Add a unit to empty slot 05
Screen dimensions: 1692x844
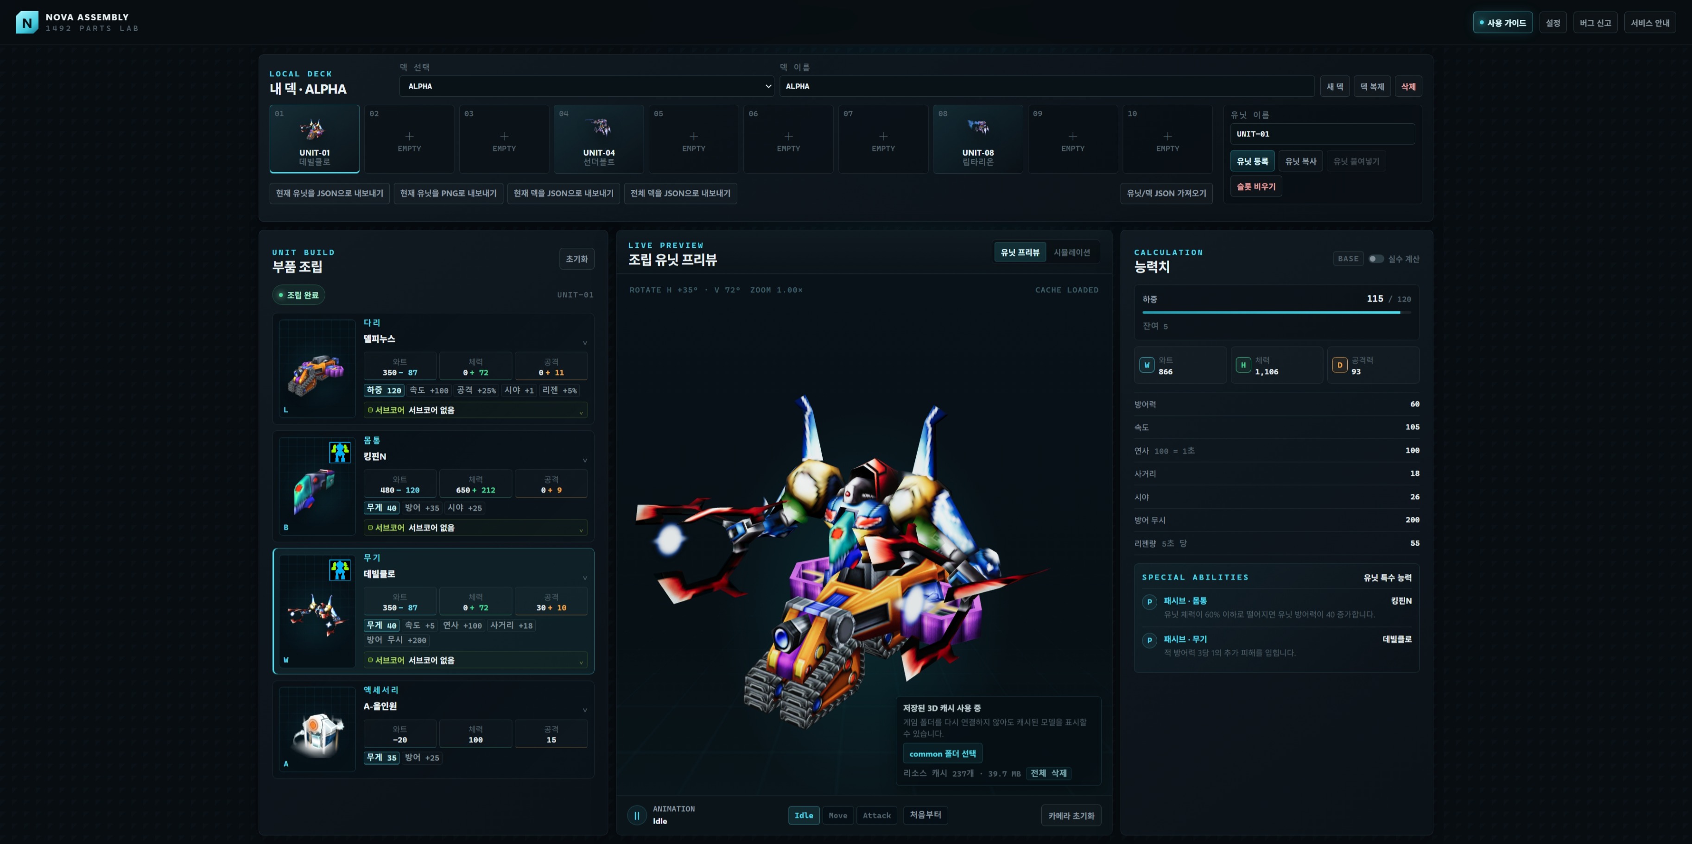pos(694,139)
